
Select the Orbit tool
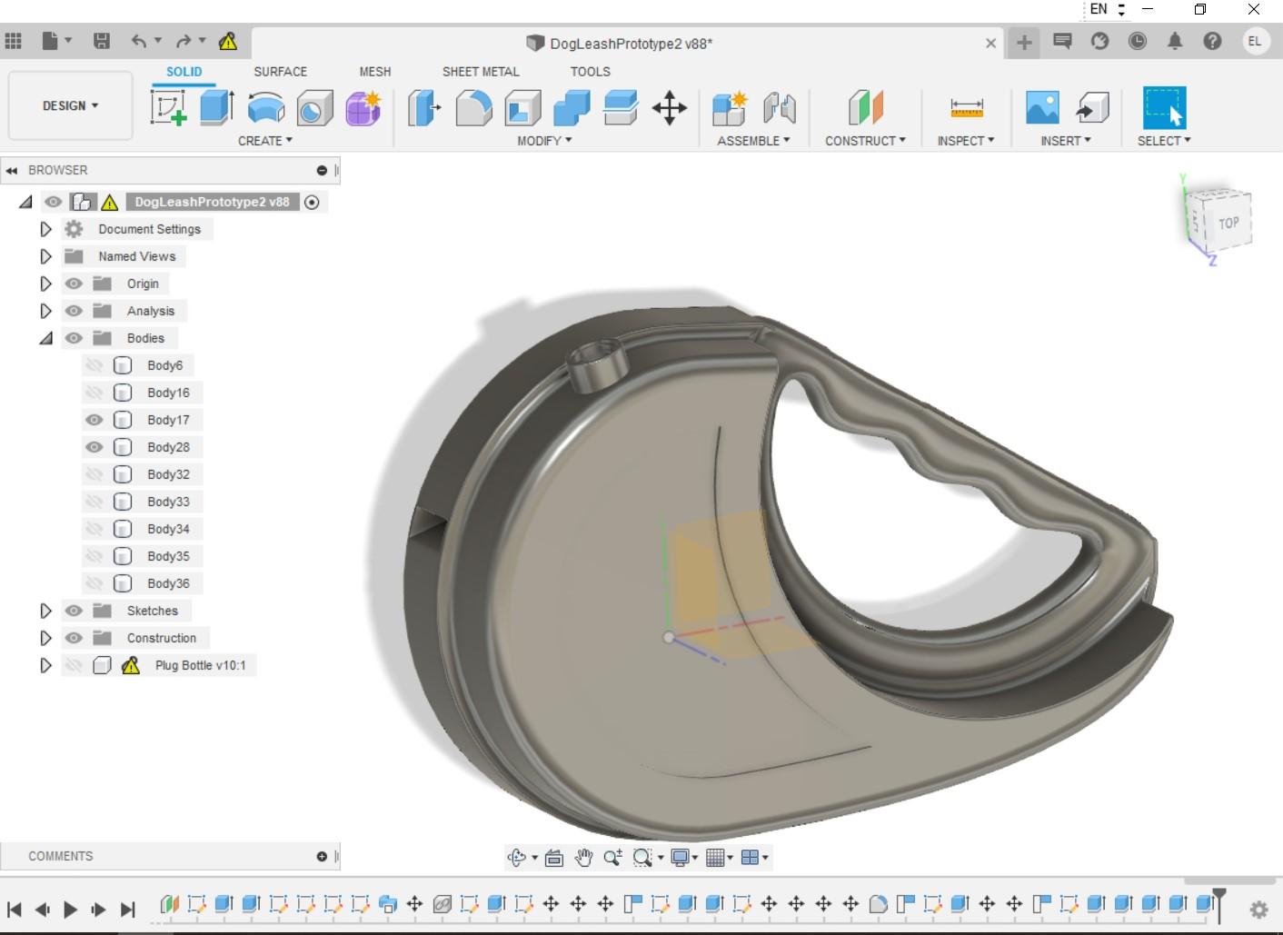(x=516, y=857)
